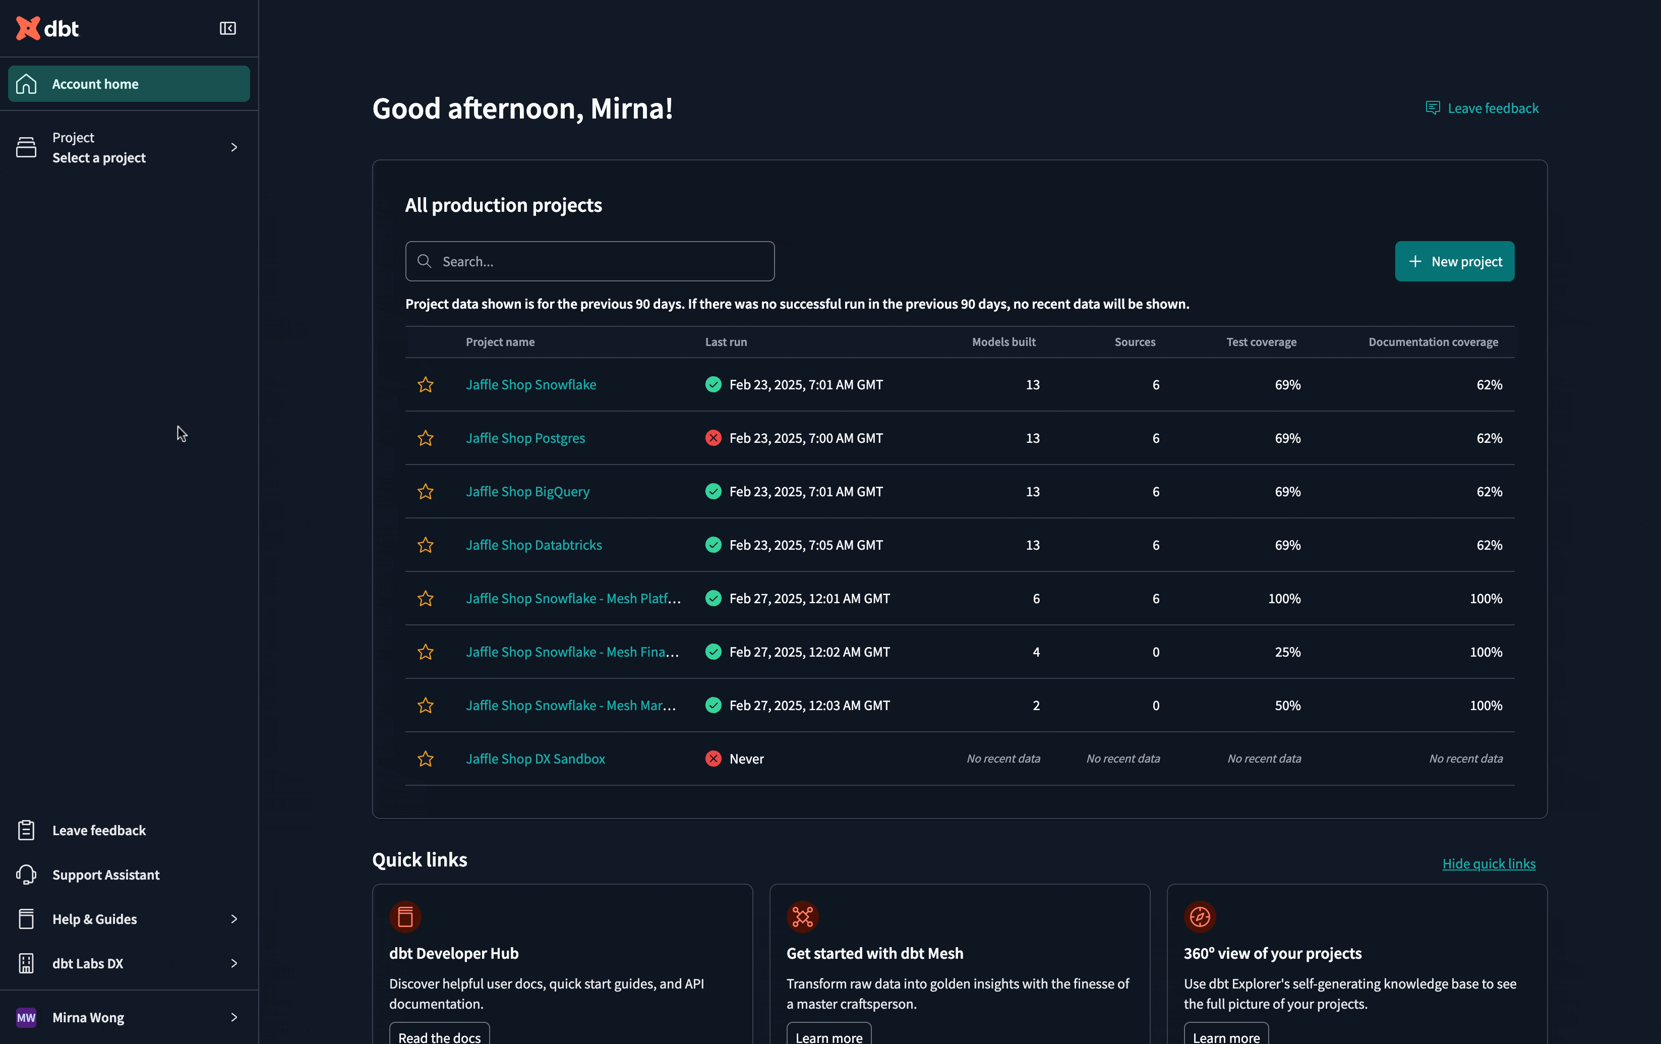Click the MW user avatar
1661x1044 pixels.
26,1017
